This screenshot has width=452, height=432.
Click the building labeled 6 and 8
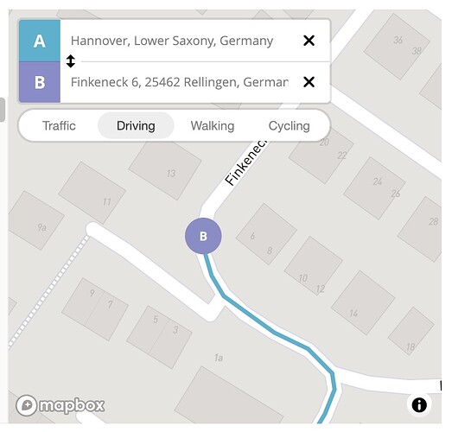coord(266,234)
